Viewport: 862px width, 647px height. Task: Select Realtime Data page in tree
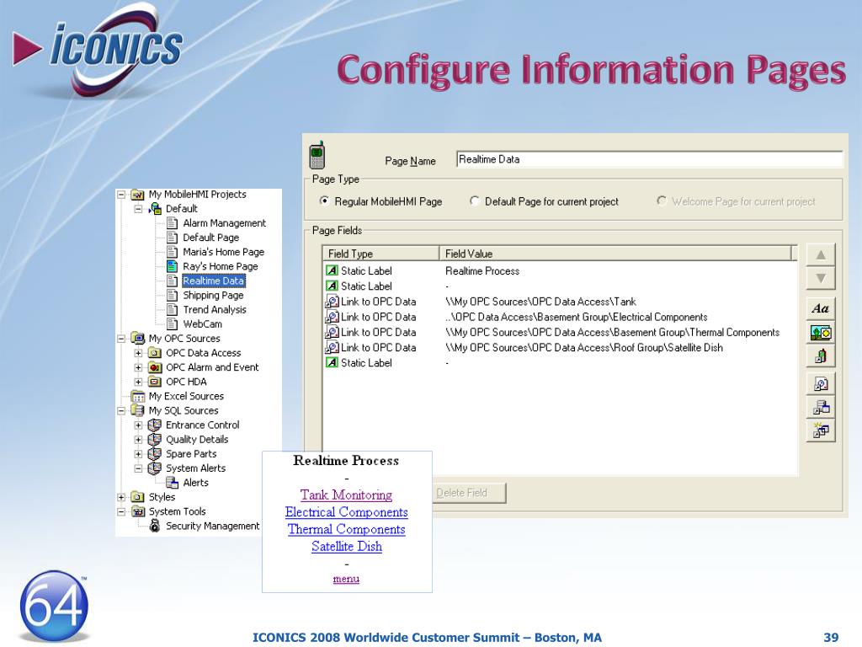tap(213, 281)
